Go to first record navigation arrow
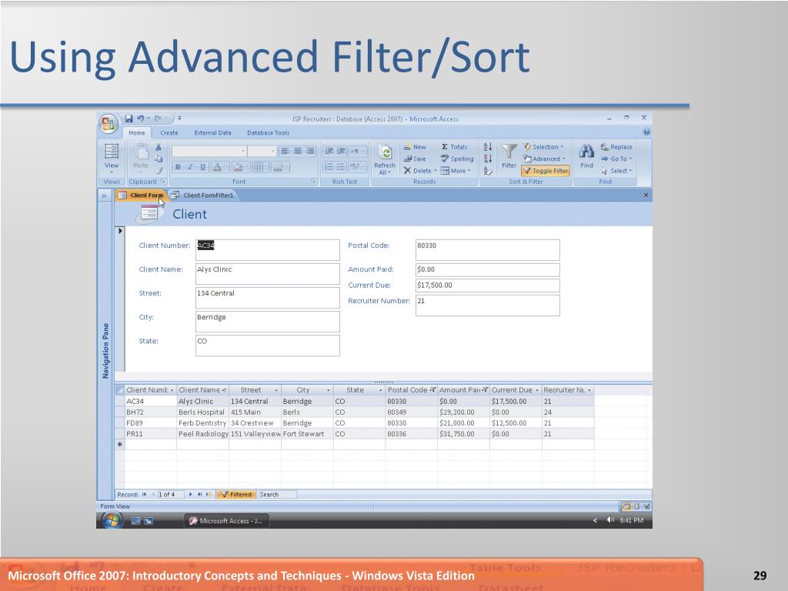 (x=144, y=495)
